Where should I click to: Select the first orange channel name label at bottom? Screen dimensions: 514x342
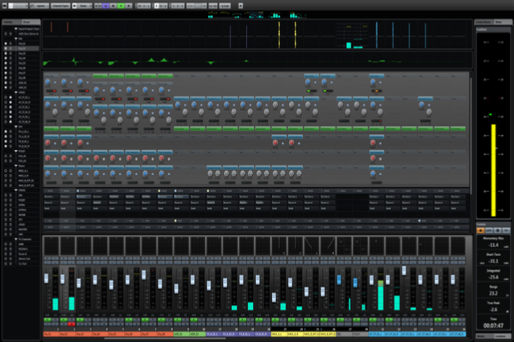50,333
